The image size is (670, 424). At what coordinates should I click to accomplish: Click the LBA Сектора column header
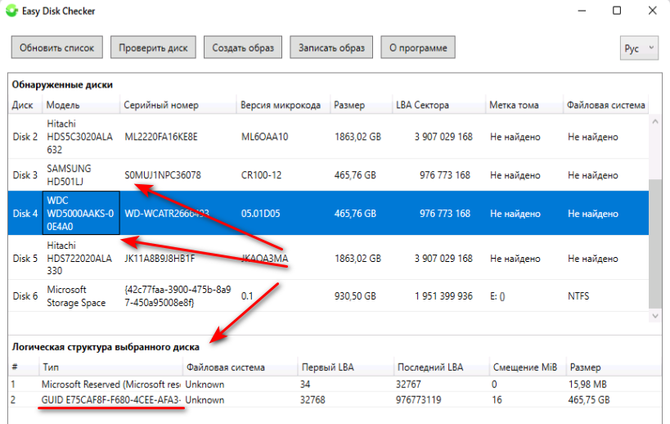438,105
